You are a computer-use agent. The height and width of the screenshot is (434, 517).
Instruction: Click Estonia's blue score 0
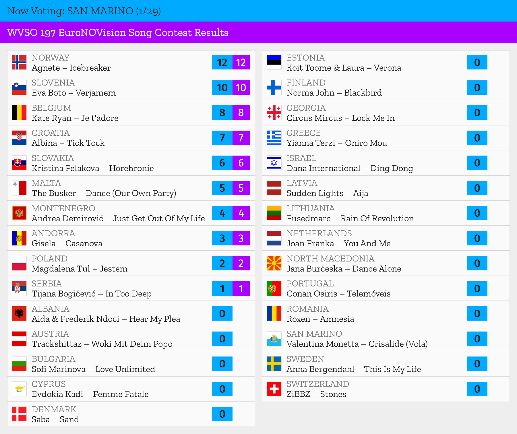pyautogui.click(x=477, y=62)
